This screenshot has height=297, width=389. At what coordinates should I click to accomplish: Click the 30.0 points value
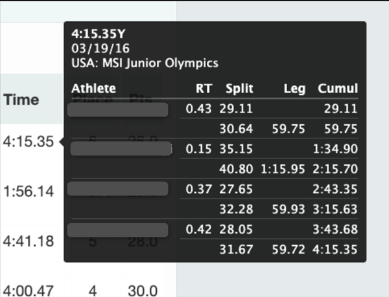pos(143,291)
